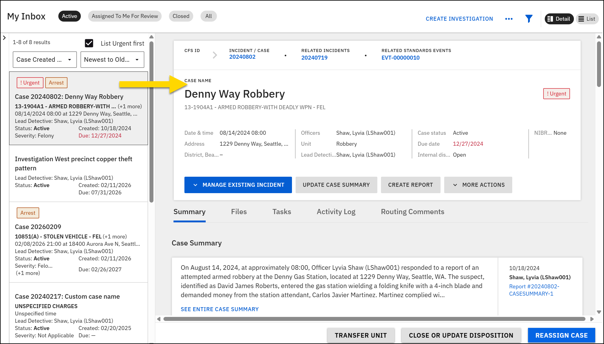Expand the More Actions dropdown
This screenshot has width=604, height=344.
click(478, 185)
